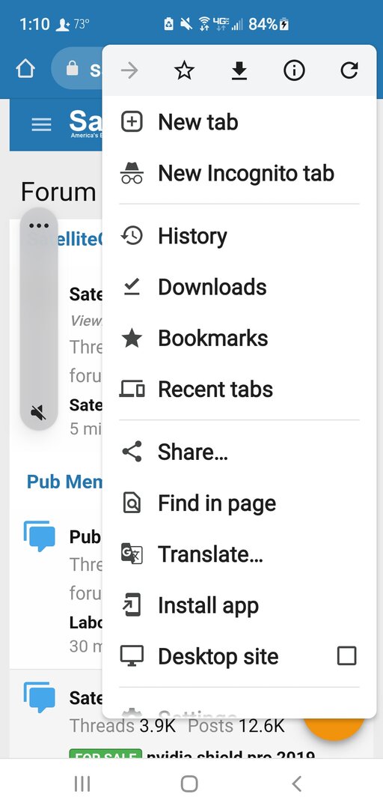Open page info circle icon
This screenshot has height=809, width=383.
294,70
